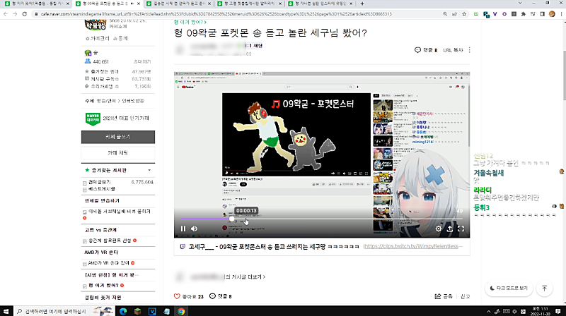Open the clips.twitch.tv clip link
Viewport: 566px width, 316px height.
pos(413,246)
